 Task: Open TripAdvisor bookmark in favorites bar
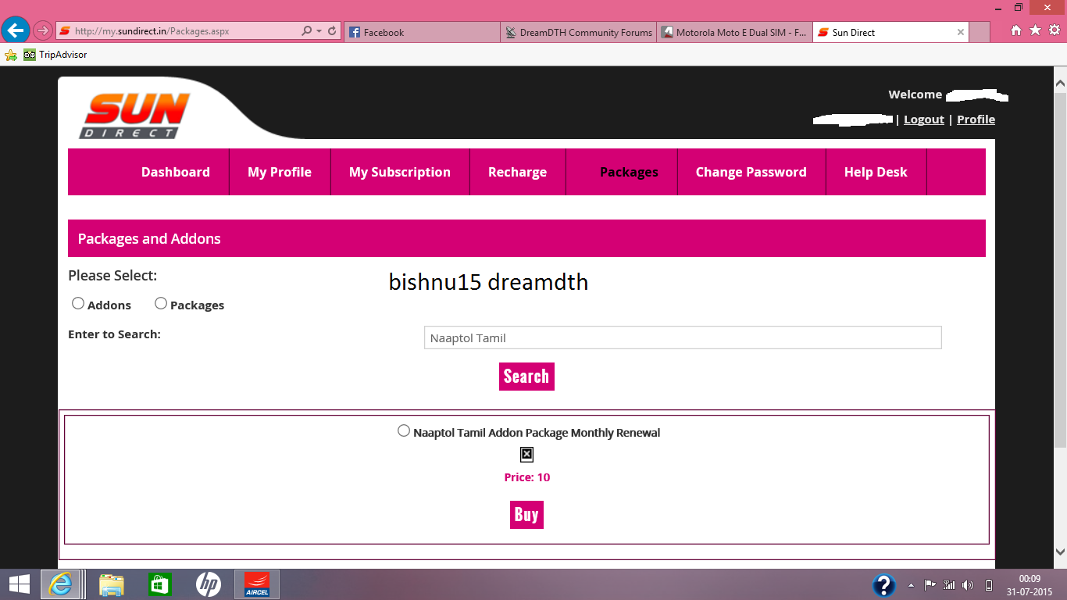point(55,55)
